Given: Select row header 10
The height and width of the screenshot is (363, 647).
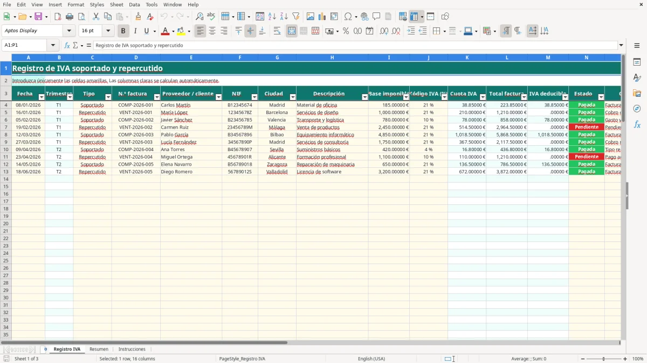Looking at the screenshot, I should (x=5, y=150).
